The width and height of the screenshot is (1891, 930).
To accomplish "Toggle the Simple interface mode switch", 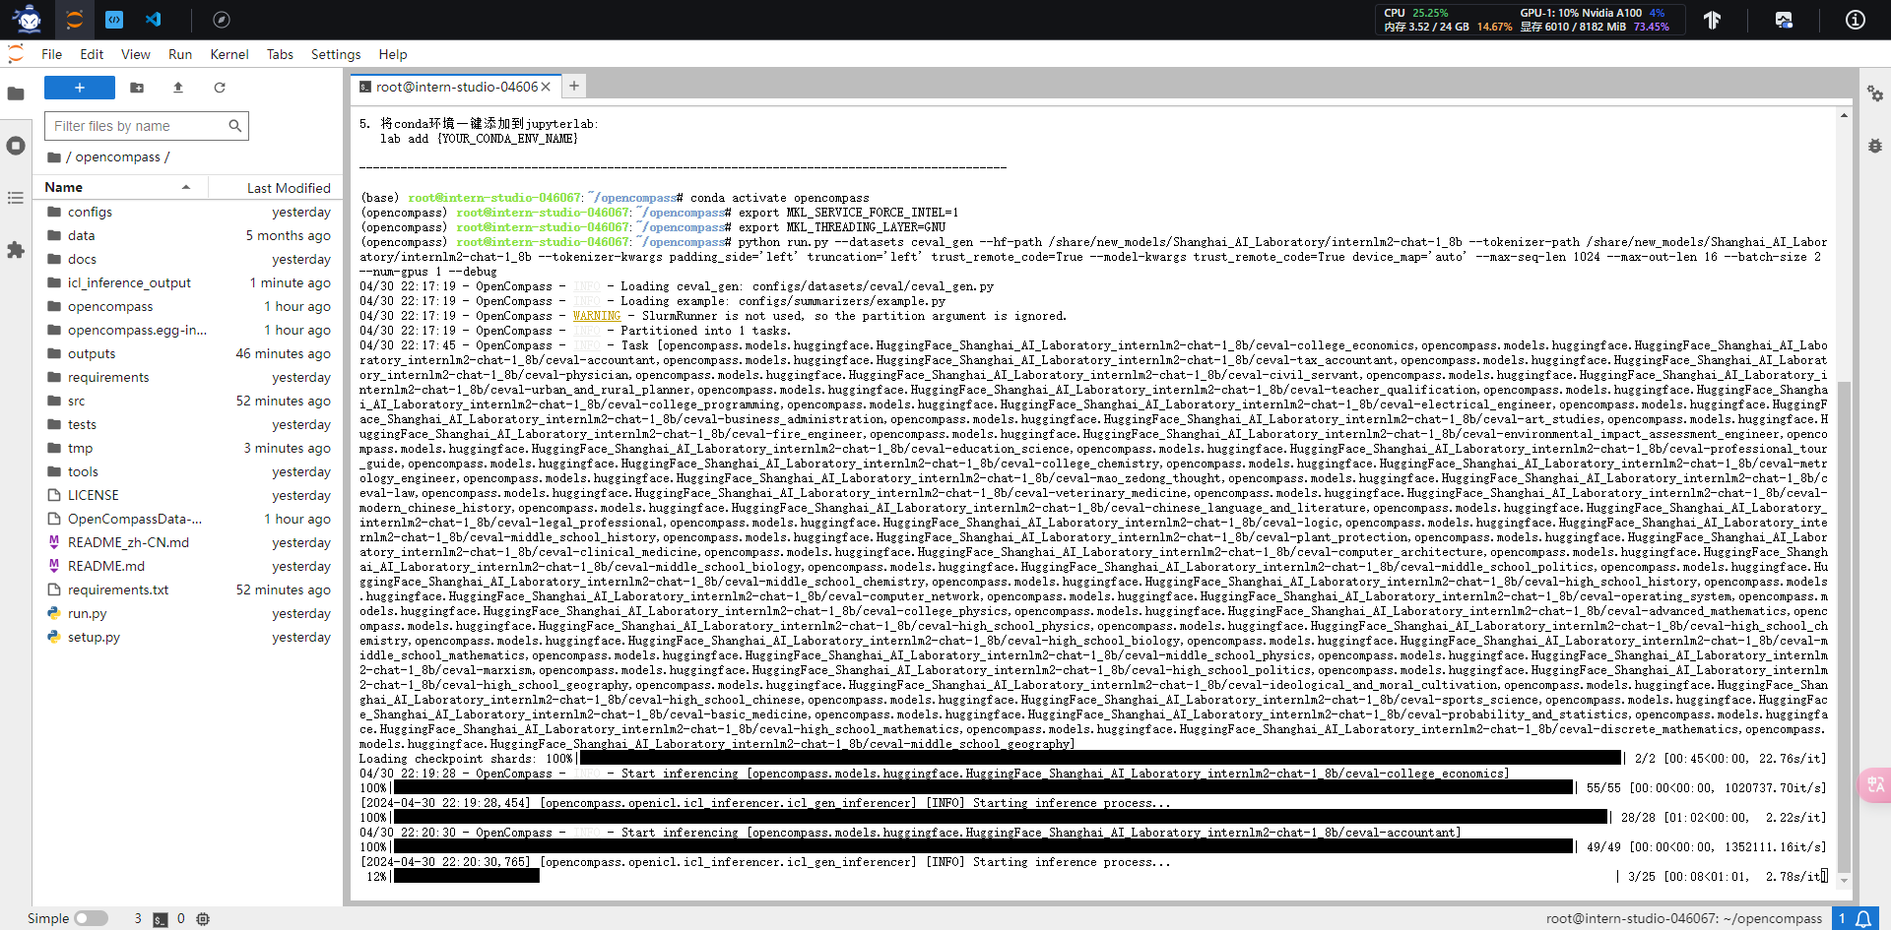I will [x=91, y=918].
